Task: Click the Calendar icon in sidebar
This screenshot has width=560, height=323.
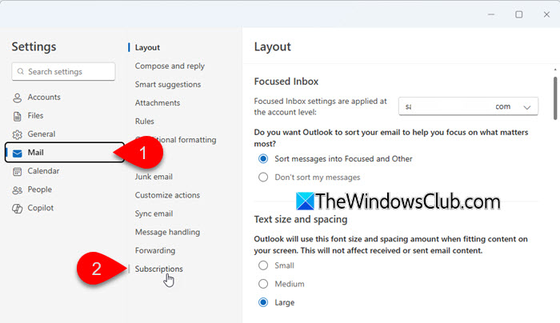Action: (x=17, y=172)
